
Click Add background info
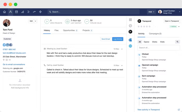point(20,88)
